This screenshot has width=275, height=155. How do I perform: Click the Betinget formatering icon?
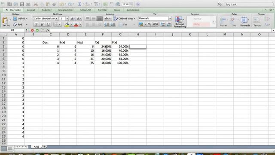coord(179,19)
